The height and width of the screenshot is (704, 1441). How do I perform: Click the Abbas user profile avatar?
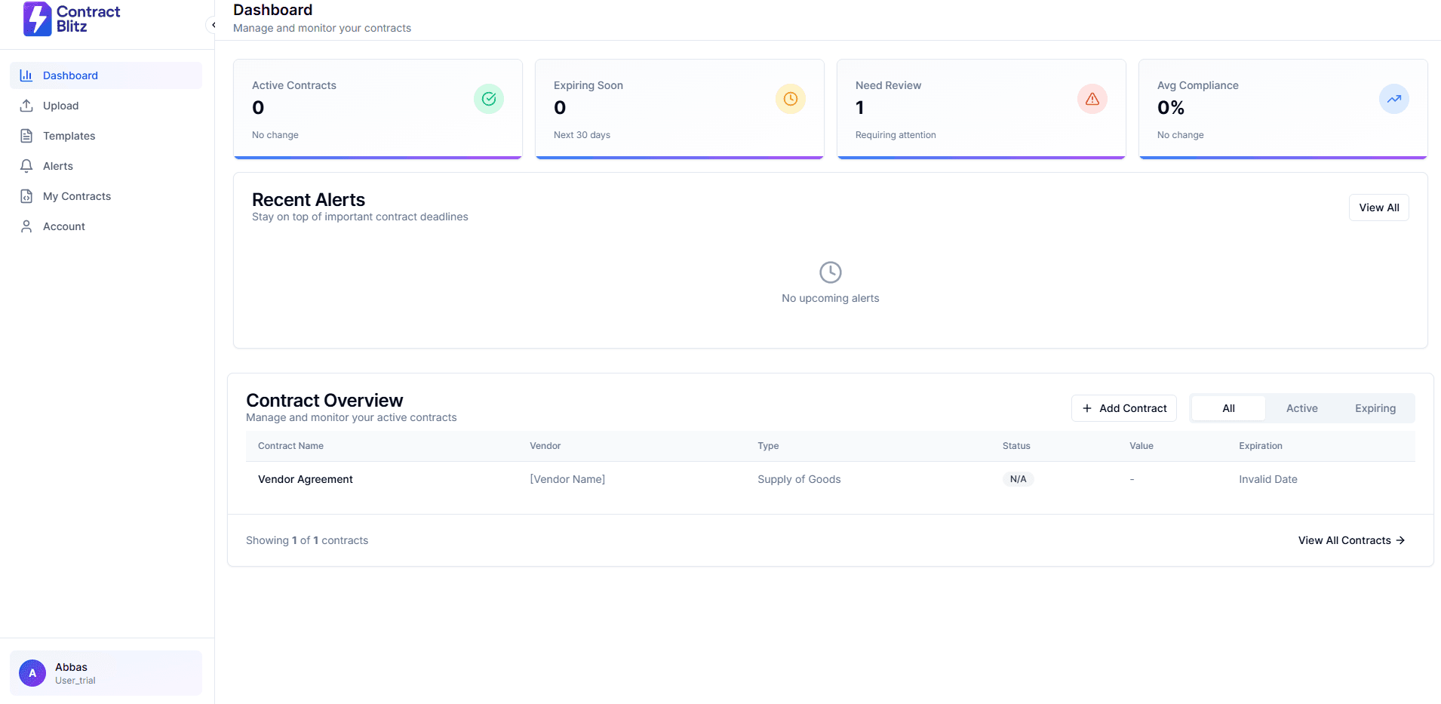pos(32,672)
